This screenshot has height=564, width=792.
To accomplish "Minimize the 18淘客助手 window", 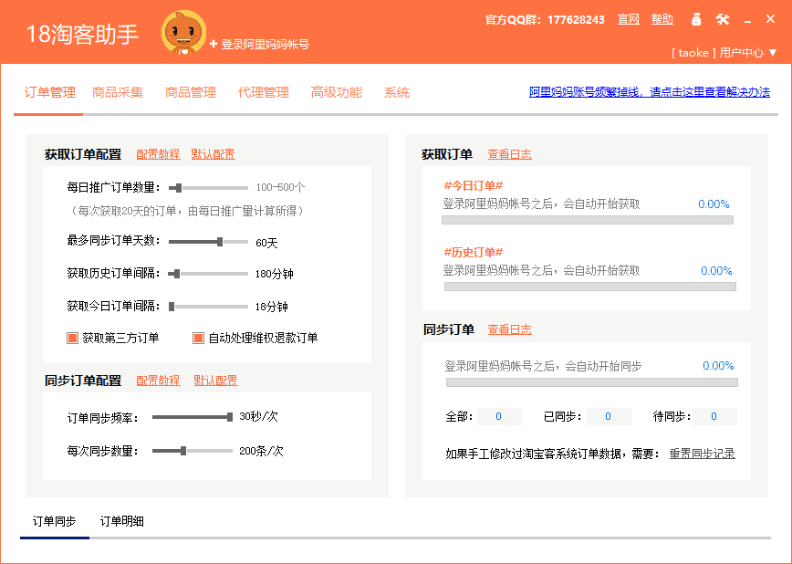I will coord(747,20).
